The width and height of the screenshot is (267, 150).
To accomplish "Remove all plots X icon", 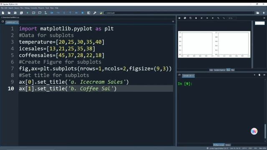I will tap(202, 18).
